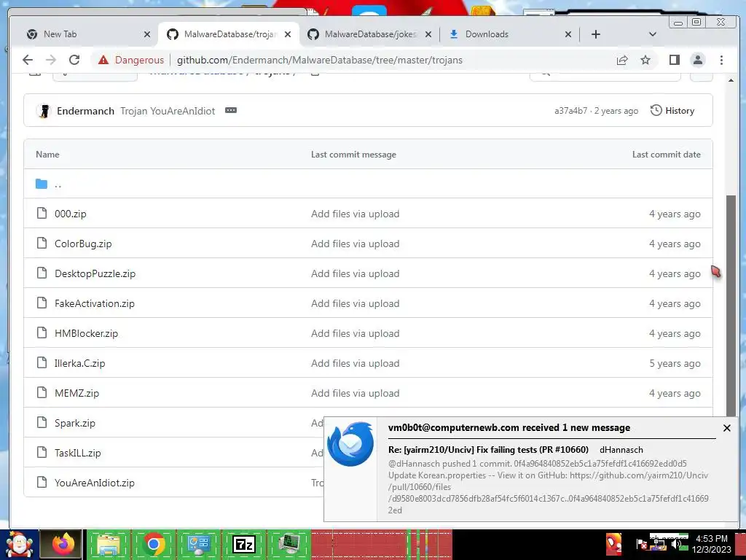Open the 000.zip file
746x560 pixels.
[x=71, y=214]
